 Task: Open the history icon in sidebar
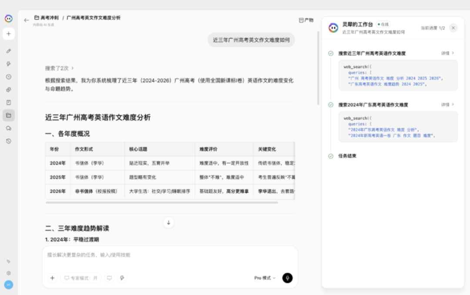[9, 141]
